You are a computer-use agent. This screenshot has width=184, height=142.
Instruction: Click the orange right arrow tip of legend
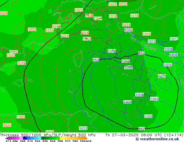[86, 138]
